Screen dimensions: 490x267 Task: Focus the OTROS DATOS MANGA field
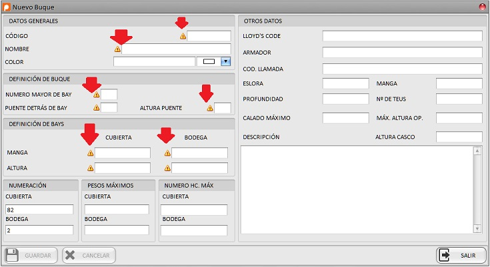point(459,83)
